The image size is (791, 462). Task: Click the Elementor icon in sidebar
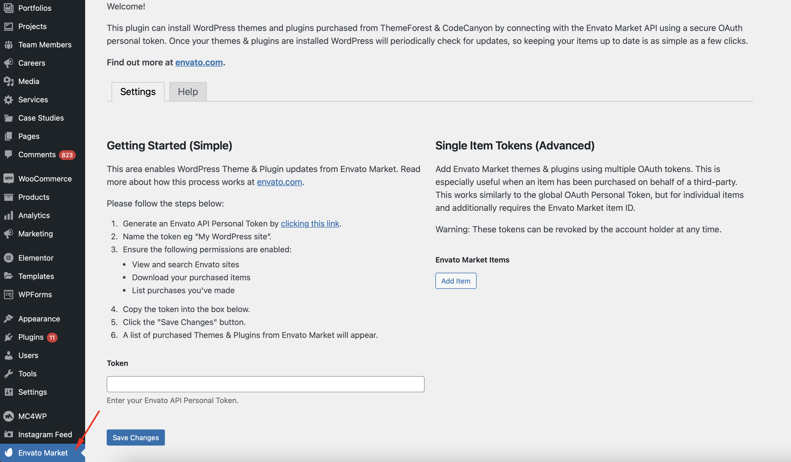pyautogui.click(x=8, y=258)
